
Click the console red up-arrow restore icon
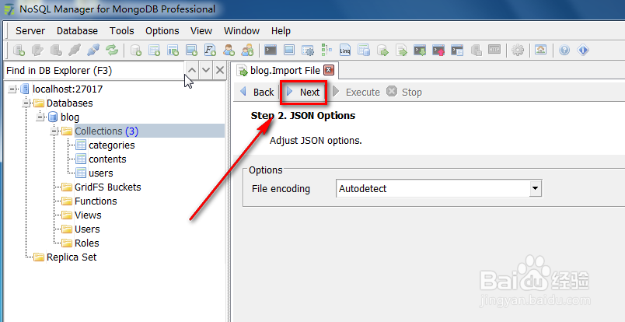(438, 50)
